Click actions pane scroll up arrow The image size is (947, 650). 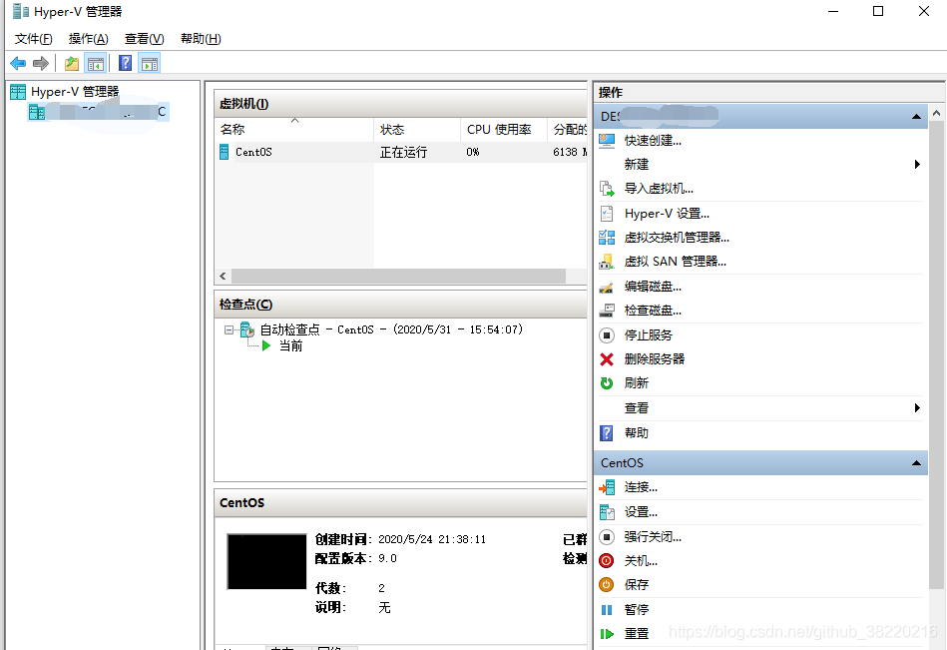click(x=936, y=113)
